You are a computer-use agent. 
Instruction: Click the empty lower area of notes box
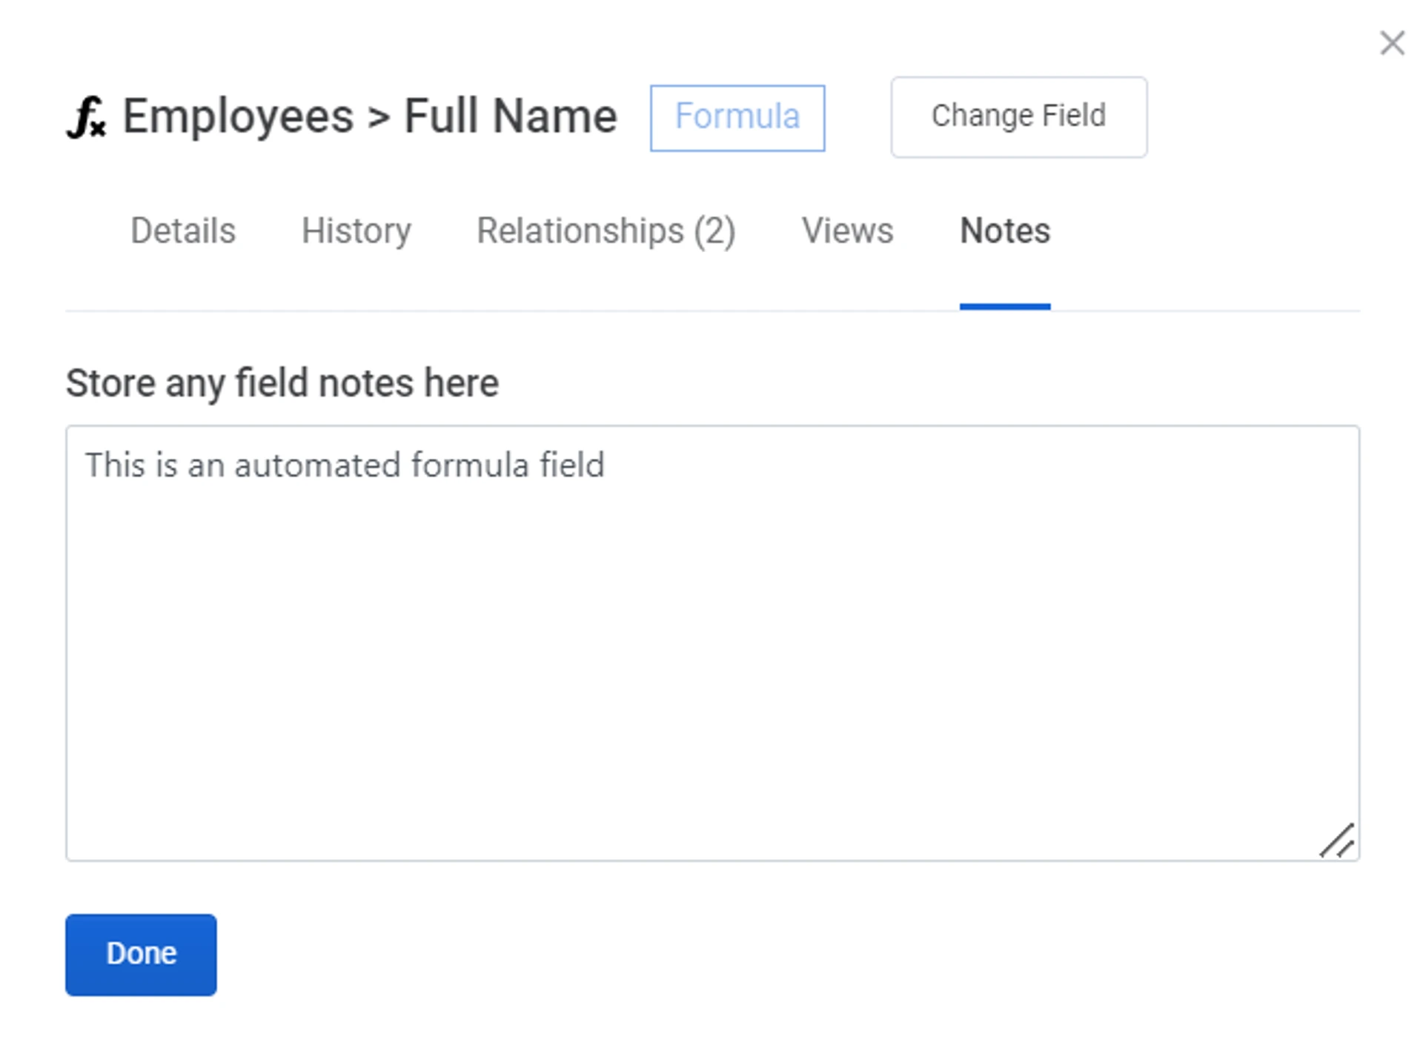(711, 741)
